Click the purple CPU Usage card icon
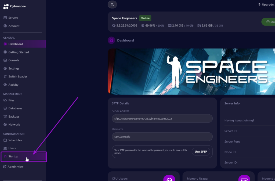Image resolution: width=275 pixels, height=181 pixels. [169, 178]
